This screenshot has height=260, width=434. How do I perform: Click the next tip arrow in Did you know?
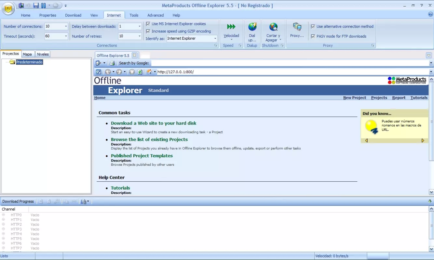(x=423, y=140)
